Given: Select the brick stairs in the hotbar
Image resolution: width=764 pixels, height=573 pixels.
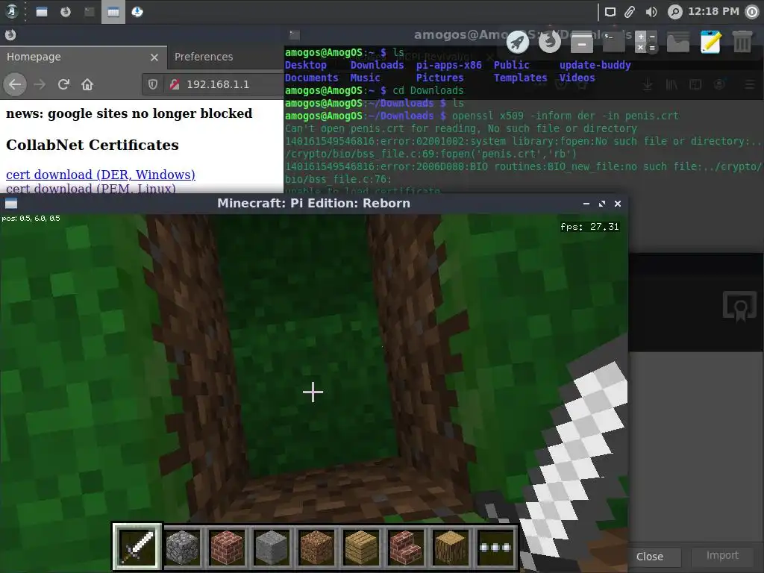Looking at the screenshot, I should point(406,547).
